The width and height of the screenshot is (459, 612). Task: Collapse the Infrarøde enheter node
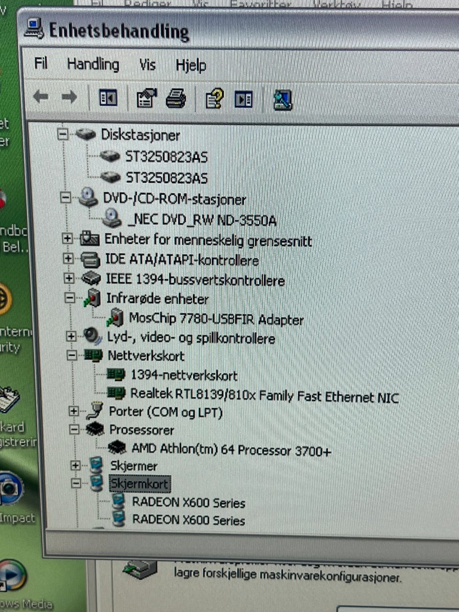click(70, 298)
